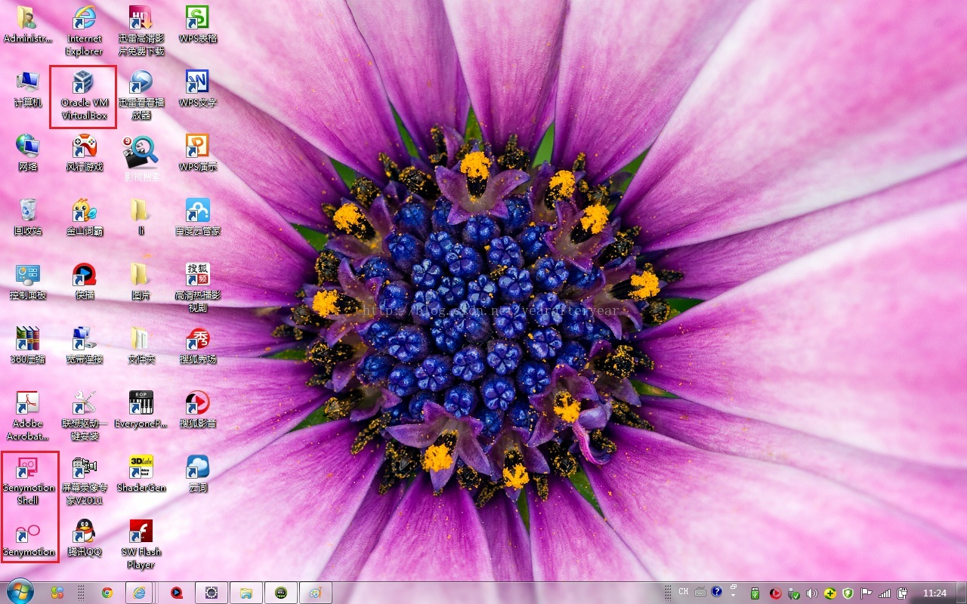The image size is (967, 604).
Task: Open the network signal bars tray icon
Action: tap(884, 593)
